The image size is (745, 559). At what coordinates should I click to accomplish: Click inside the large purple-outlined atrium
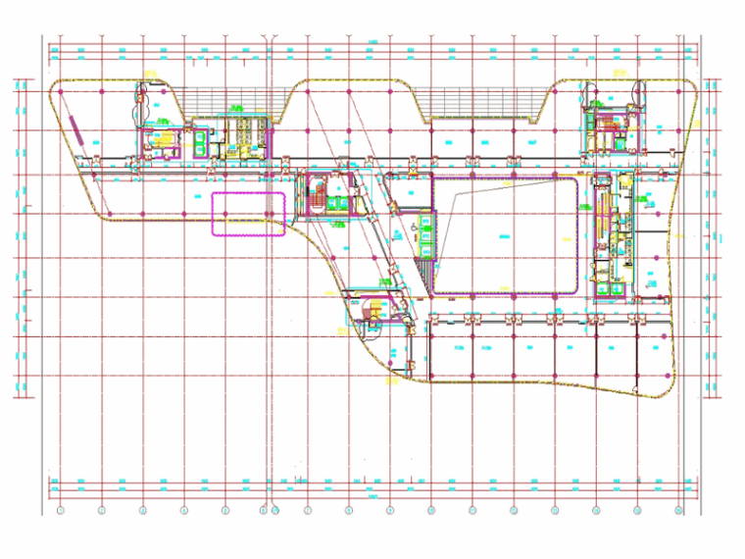coord(505,235)
